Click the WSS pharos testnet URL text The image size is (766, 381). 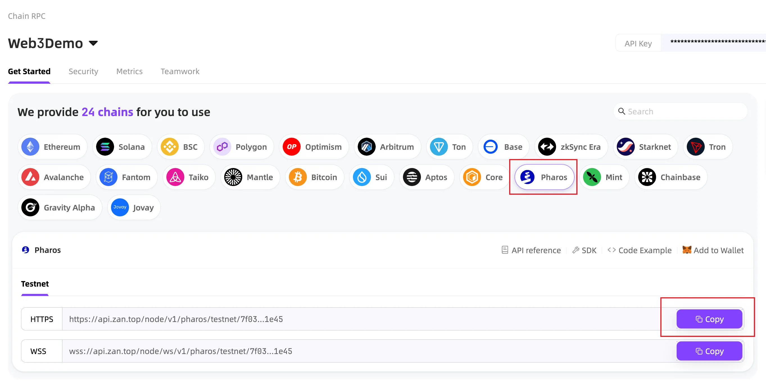click(181, 351)
